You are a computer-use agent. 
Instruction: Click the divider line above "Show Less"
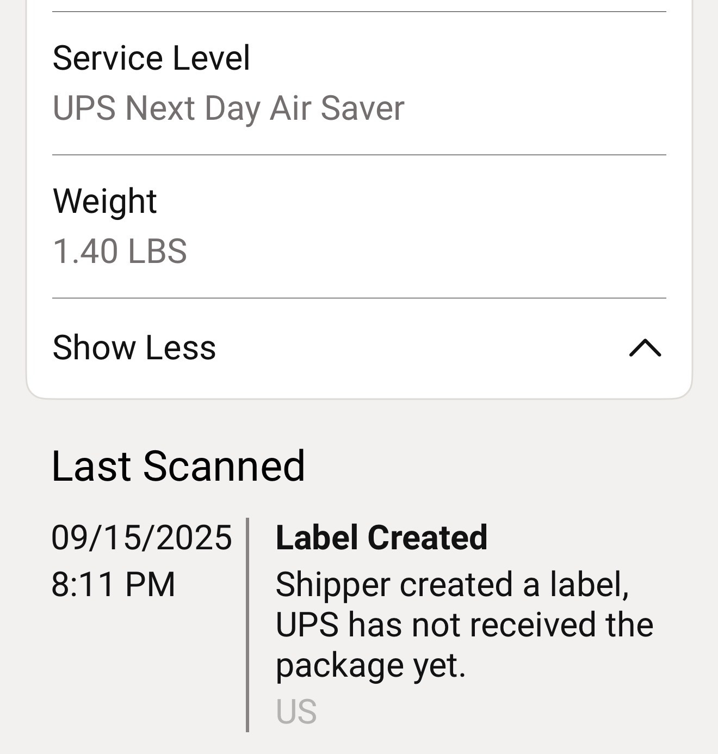(x=359, y=298)
